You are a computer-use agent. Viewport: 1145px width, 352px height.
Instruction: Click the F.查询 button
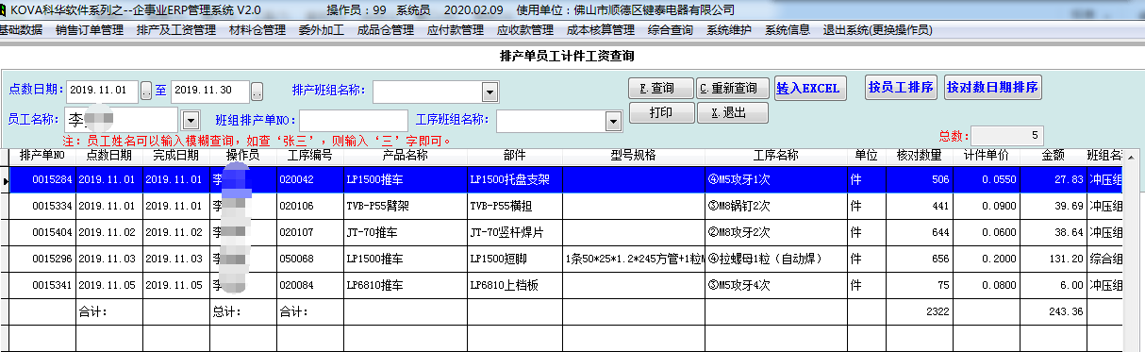660,89
